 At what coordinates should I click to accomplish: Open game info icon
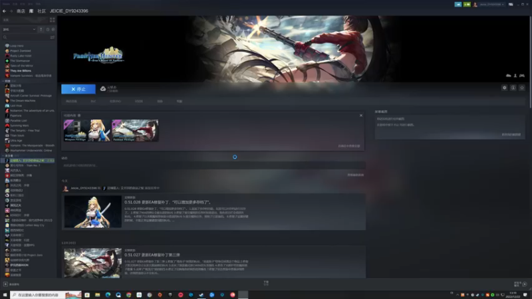513,88
